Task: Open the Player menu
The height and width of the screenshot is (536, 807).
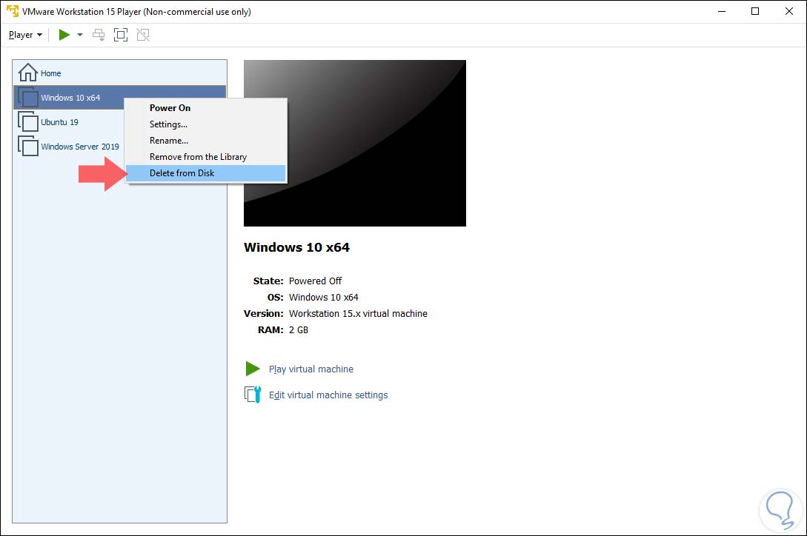Action: pos(25,35)
